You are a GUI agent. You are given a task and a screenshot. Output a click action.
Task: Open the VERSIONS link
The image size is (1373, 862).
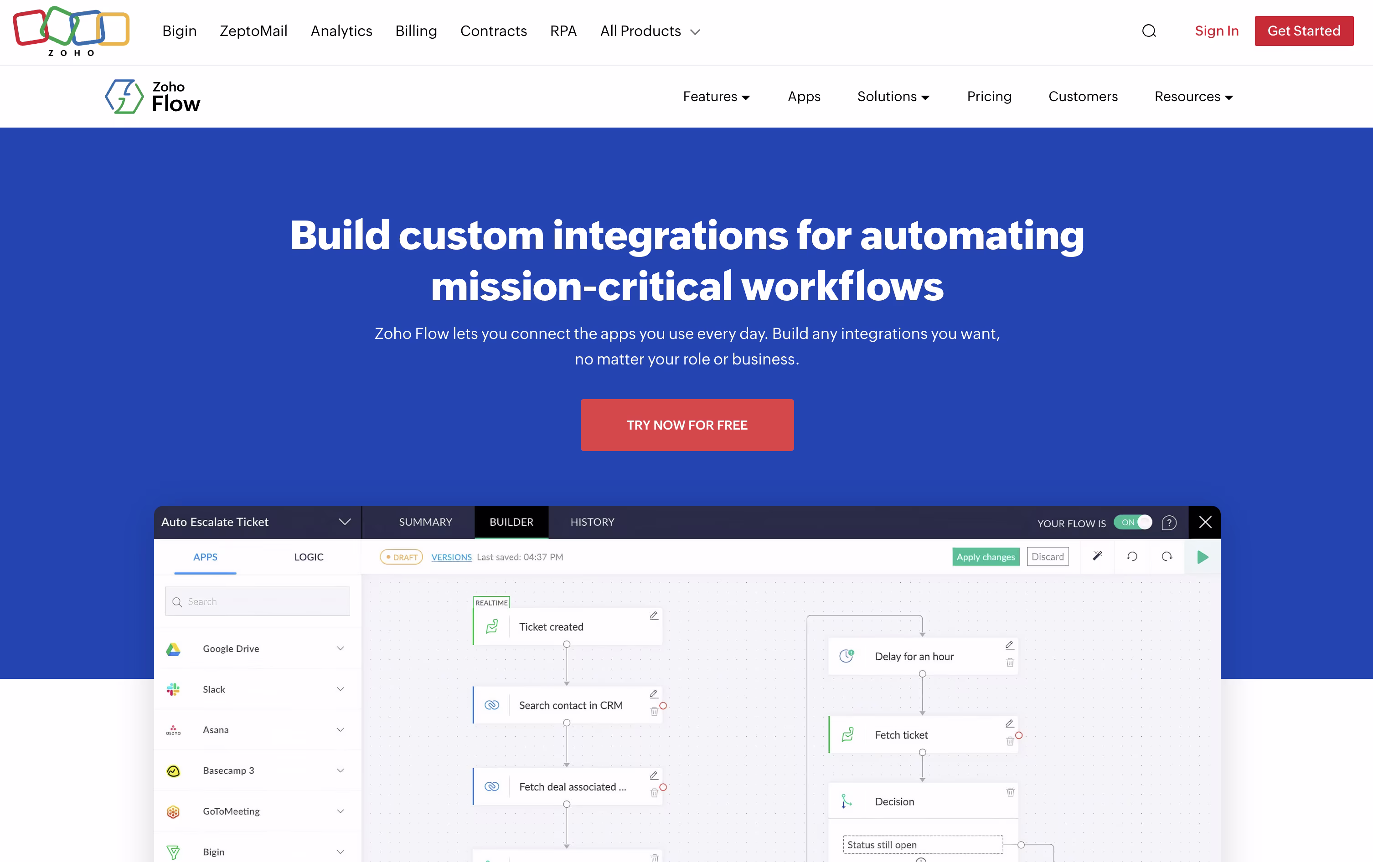tap(451, 557)
